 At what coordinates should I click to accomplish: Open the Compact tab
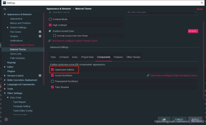(x=64, y=57)
